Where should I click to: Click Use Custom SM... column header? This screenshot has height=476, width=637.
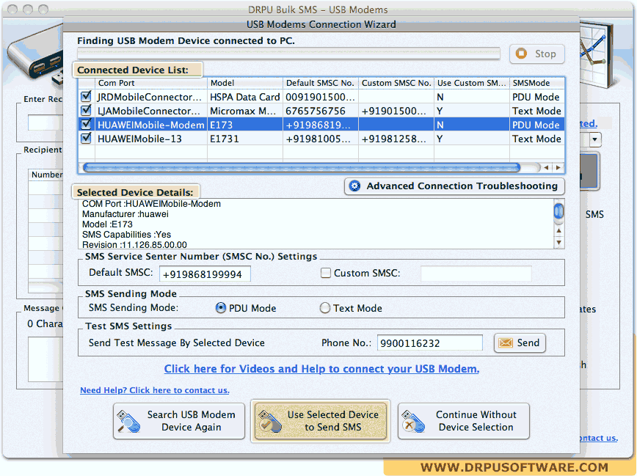click(x=472, y=83)
